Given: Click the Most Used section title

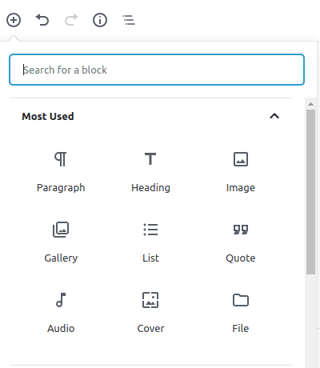Looking at the screenshot, I should (48, 116).
